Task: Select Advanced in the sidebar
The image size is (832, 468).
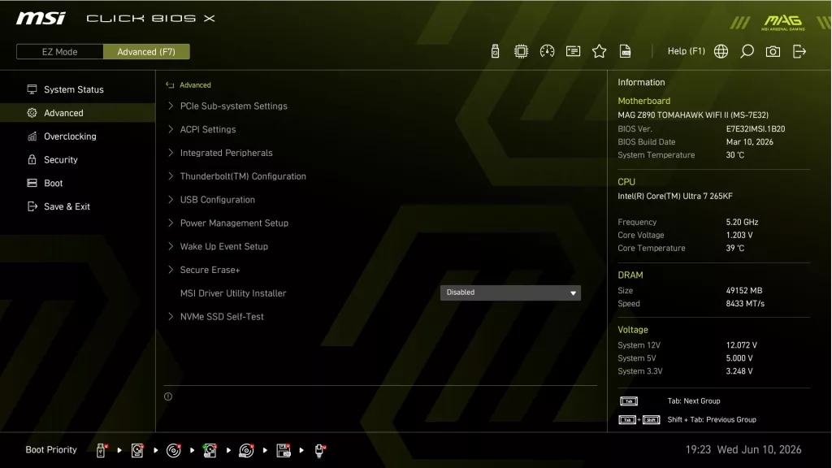Action: 77,113
